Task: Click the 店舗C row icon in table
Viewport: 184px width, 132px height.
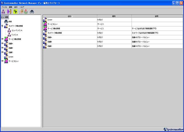Action: (45, 46)
